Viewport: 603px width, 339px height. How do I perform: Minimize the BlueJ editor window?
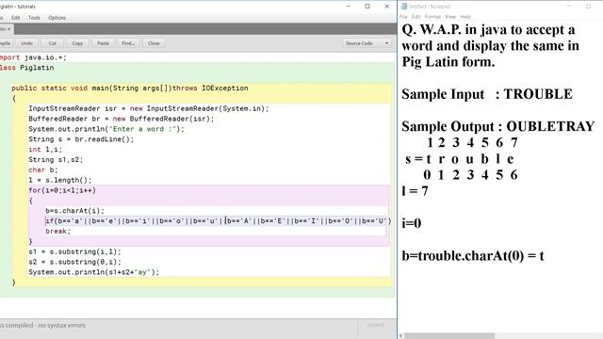[349, 7]
